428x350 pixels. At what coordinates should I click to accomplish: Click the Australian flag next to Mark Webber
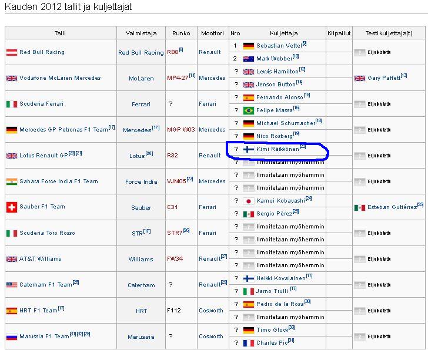pos(248,59)
